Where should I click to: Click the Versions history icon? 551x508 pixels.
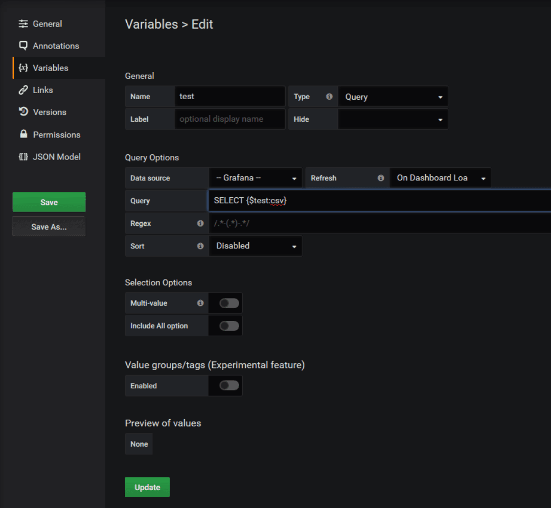tap(23, 112)
